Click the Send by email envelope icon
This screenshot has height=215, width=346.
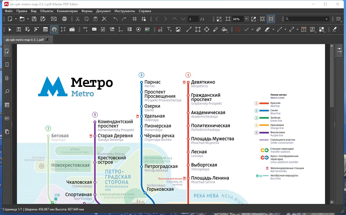[x=54, y=19]
